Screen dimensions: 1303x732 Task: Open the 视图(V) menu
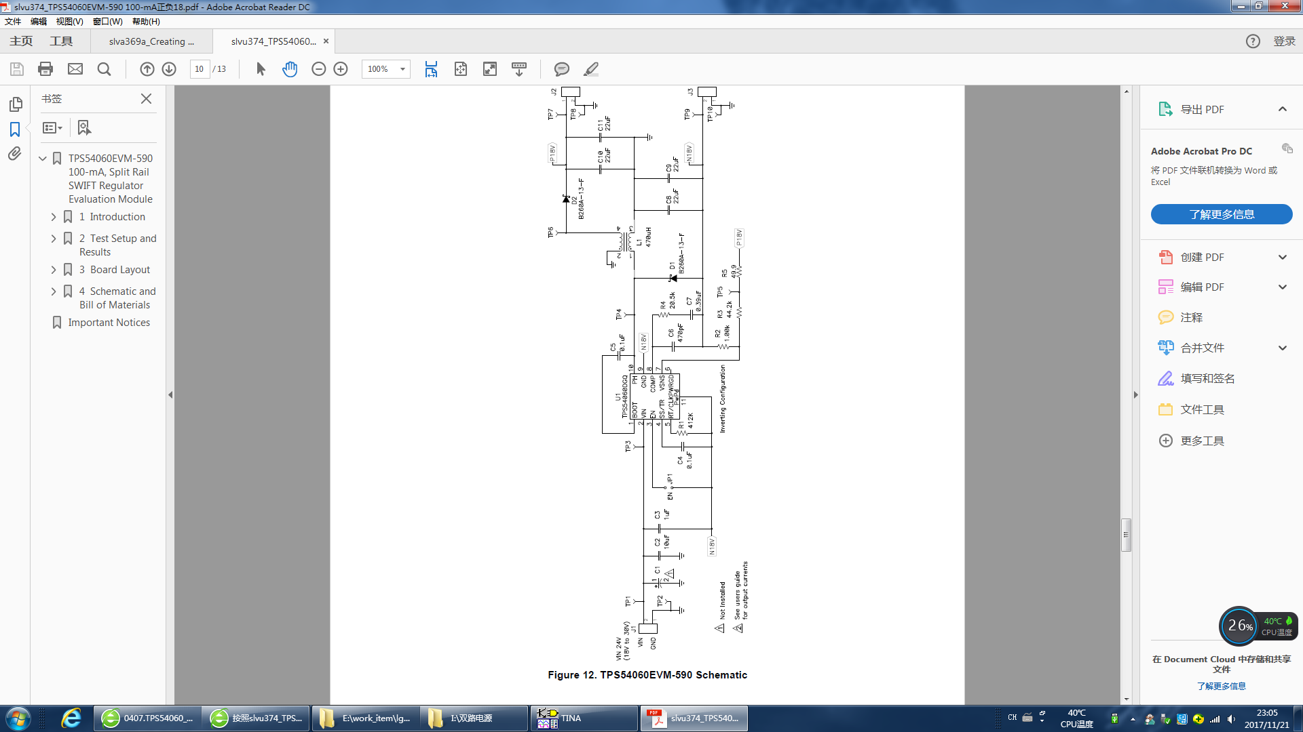click(x=69, y=22)
